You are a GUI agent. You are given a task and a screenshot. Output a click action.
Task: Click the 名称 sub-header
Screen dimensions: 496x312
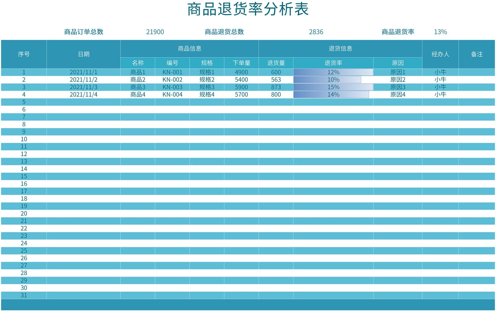pos(138,63)
